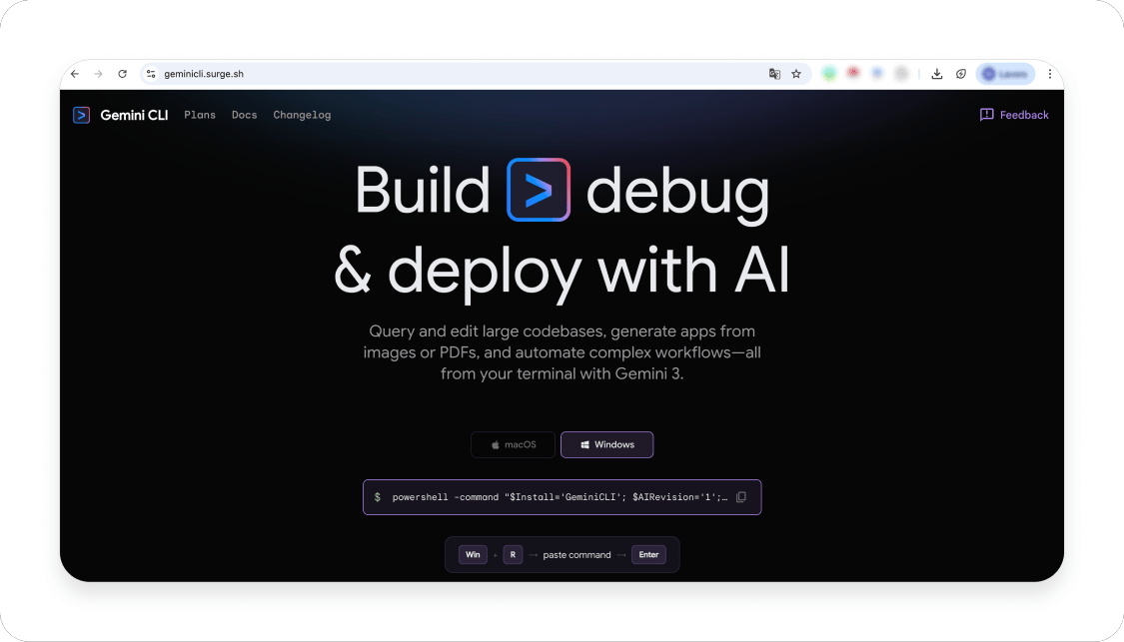Click the 'Build' headline word

click(x=423, y=190)
